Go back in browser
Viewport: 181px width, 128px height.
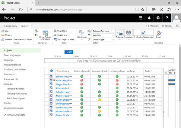click(x=4, y=10)
